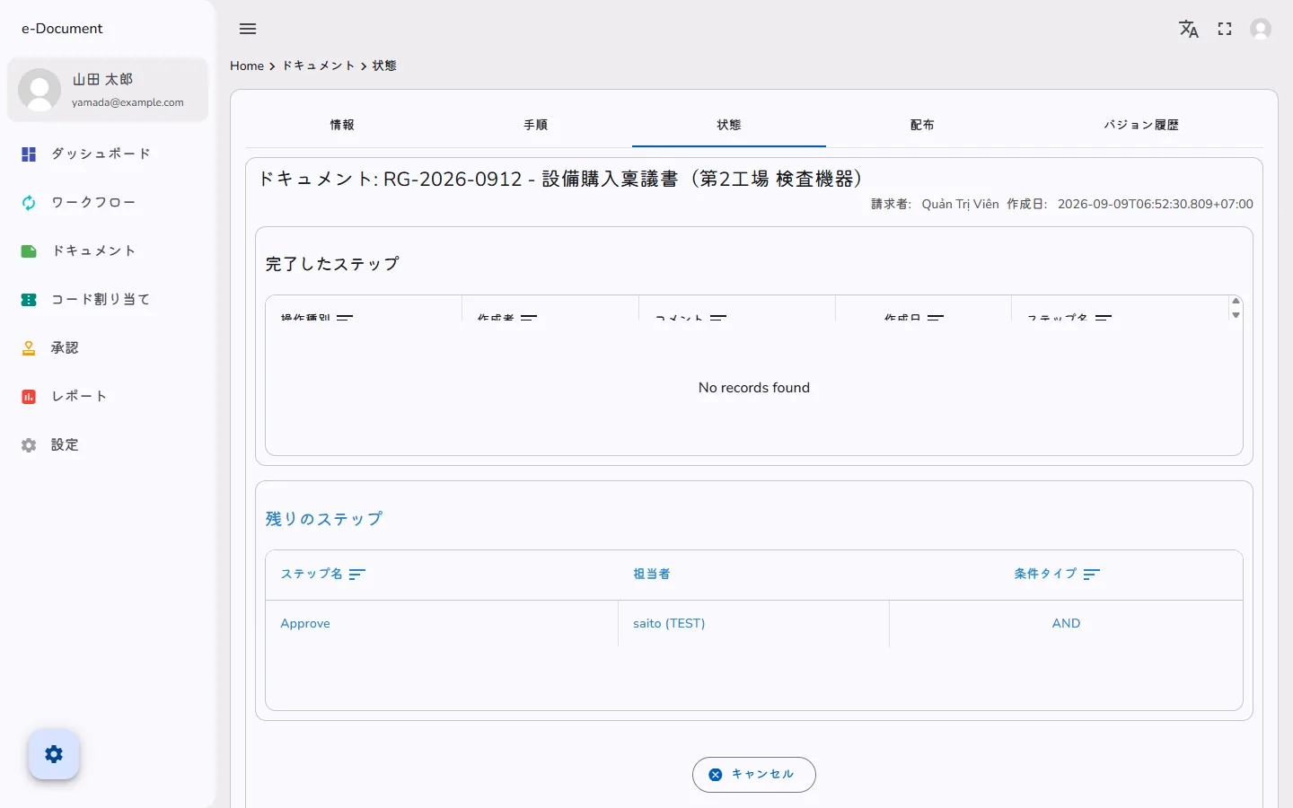Click the sort icon in the second completed-steps column
Image resolution: width=1293 pixels, height=808 pixels.
(x=529, y=317)
